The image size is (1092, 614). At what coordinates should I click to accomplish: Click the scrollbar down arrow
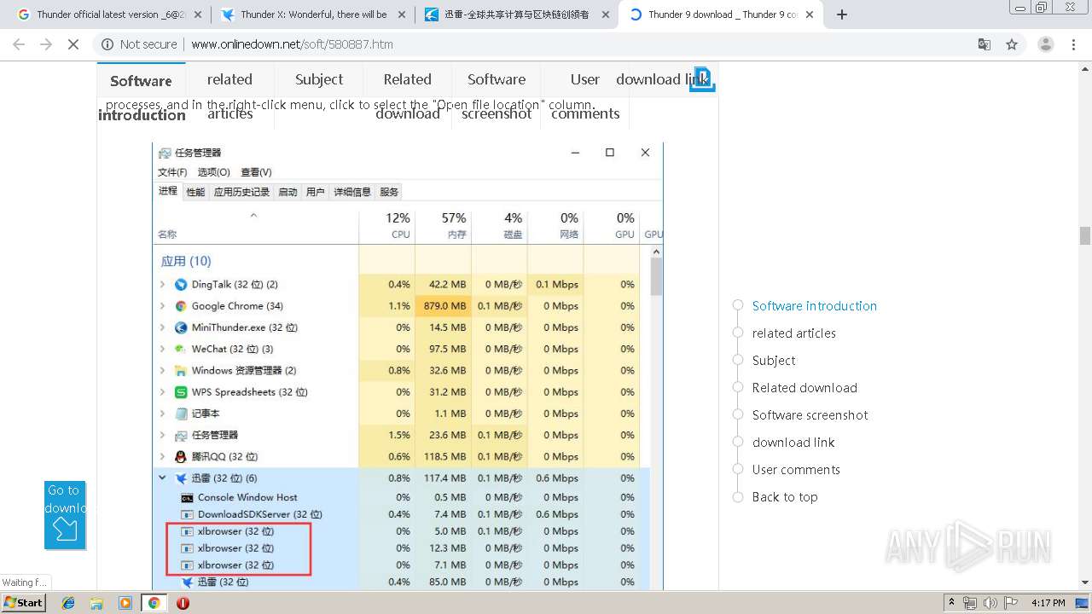click(1085, 583)
